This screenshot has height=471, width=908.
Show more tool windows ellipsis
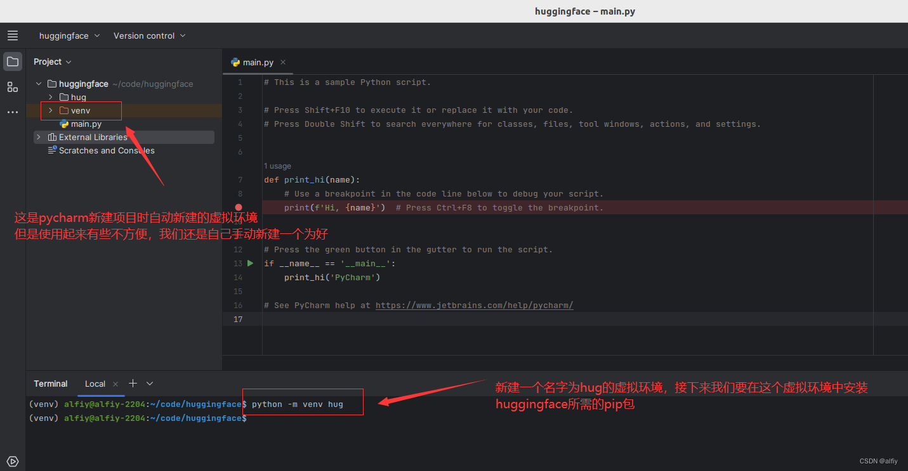13,112
